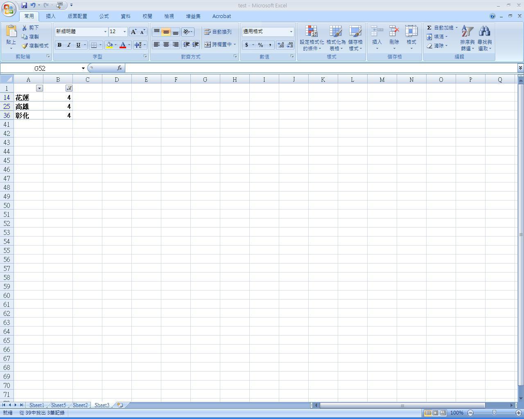Open column B active filter dropdown
The height and width of the screenshot is (419, 524).
pos(69,88)
